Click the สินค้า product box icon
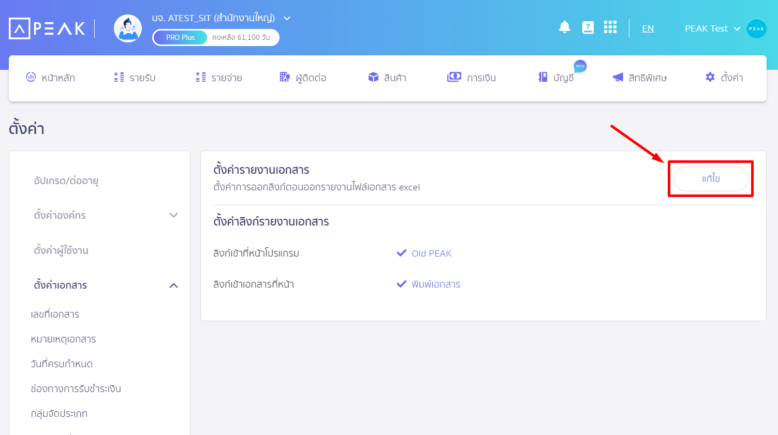The width and height of the screenshot is (778, 435). pos(373,78)
